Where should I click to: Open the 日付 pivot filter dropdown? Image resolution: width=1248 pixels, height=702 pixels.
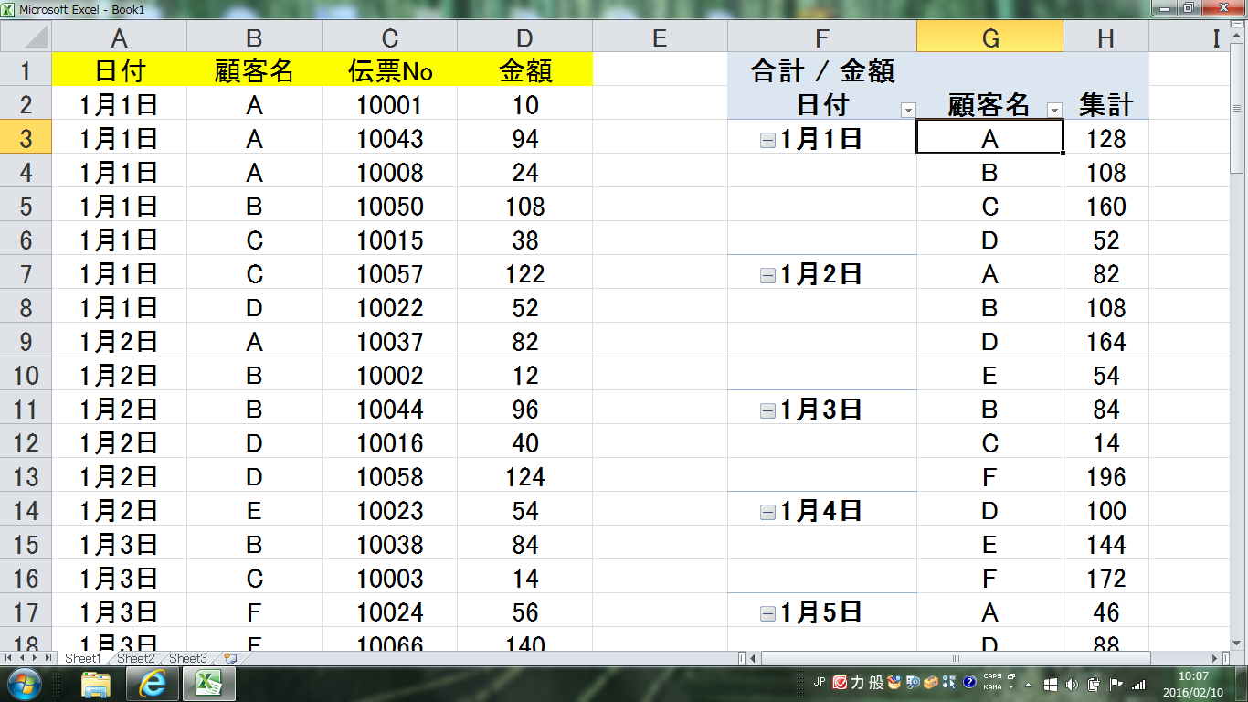point(907,110)
